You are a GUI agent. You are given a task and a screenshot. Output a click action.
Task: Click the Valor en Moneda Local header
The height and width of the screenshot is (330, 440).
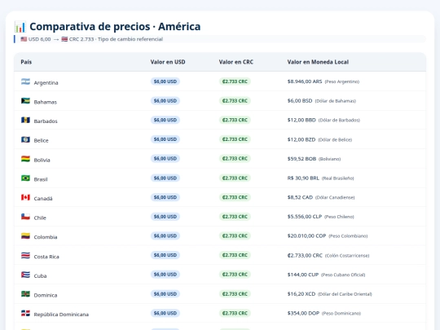click(318, 62)
